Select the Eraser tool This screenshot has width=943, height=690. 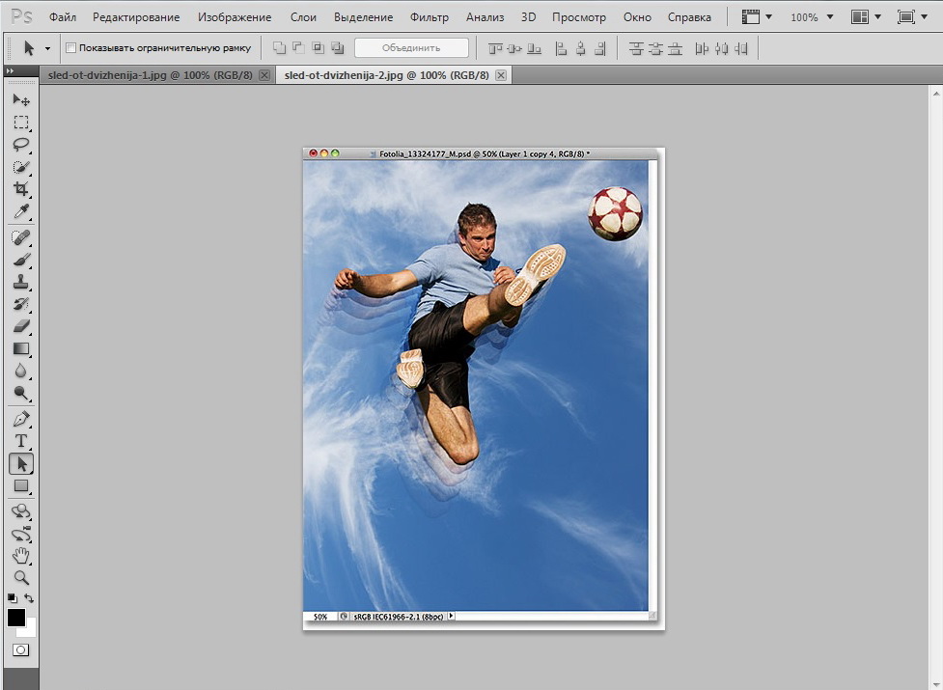coord(21,326)
